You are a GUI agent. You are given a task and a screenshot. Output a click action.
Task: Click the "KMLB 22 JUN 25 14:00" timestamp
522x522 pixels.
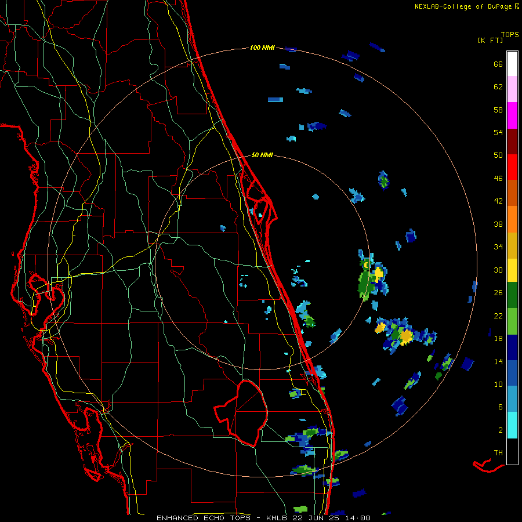pyautogui.click(x=318, y=518)
